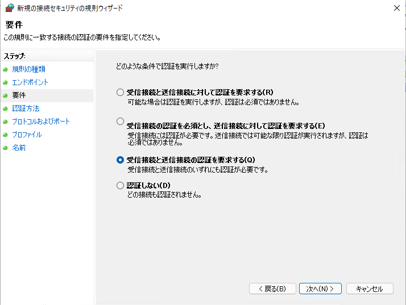Image resolution: width=406 pixels, height=305 pixels.
Task: Click description 受信接続と送信接続のいずれにも認証が必要です。
Action: tap(198, 170)
